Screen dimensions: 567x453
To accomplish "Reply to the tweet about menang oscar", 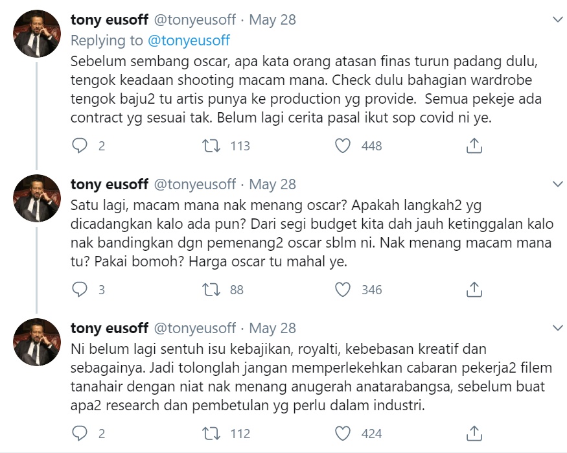I will point(80,290).
